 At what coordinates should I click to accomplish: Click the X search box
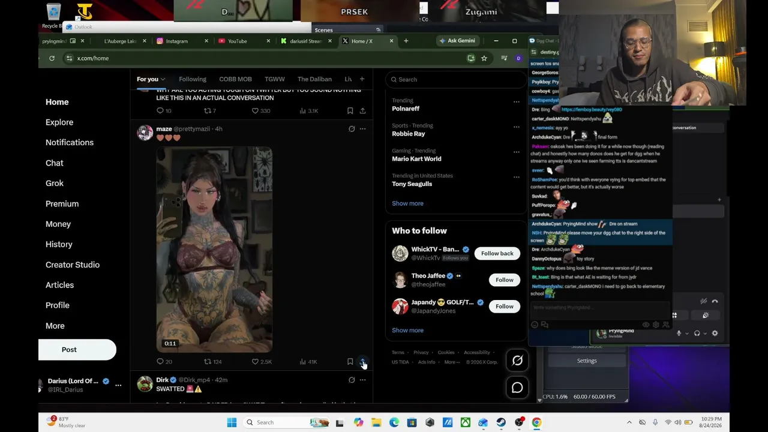pyautogui.click(x=456, y=79)
